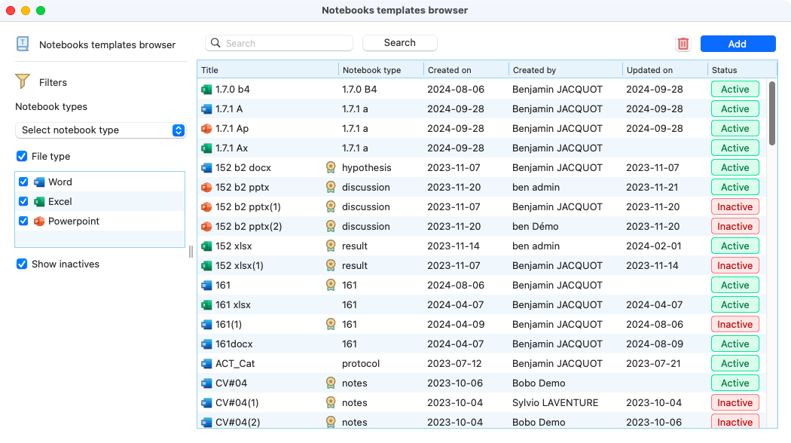Click PowerPoint icon of 152 b2 pptx row
This screenshot has width=791, height=443.
[206, 187]
